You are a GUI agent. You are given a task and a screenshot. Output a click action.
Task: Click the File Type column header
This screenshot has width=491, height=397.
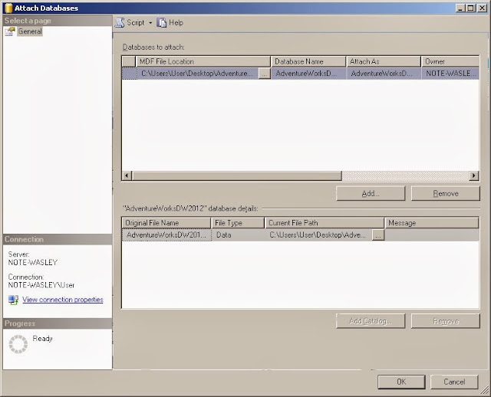point(238,223)
